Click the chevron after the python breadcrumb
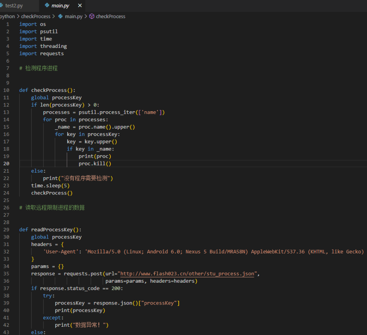Screen dimensions: 367x335 click(18, 16)
